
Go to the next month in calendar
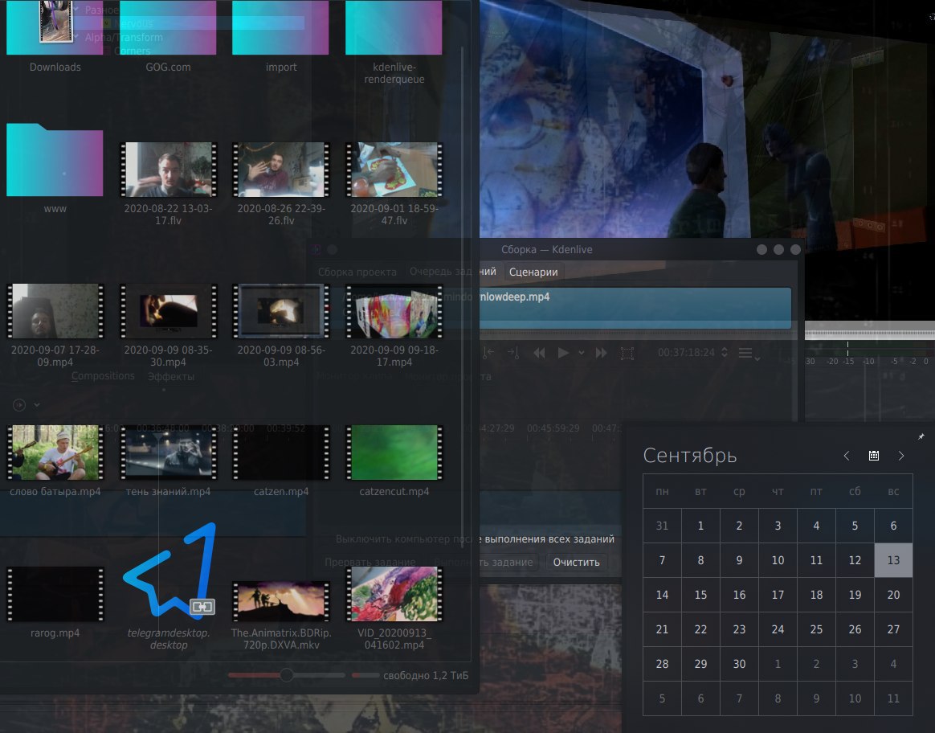[901, 456]
